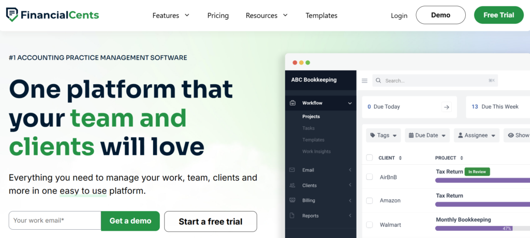Open the Pricing page
This screenshot has height=238, width=530.
[x=218, y=15]
